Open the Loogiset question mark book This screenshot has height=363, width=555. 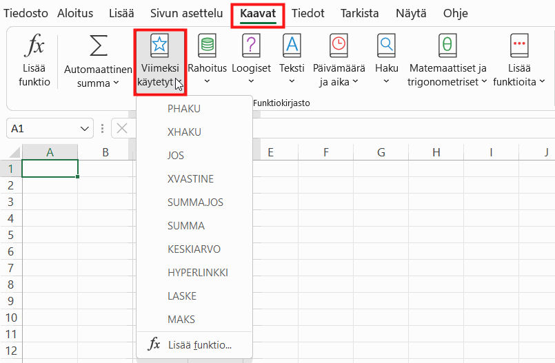click(x=251, y=45)
